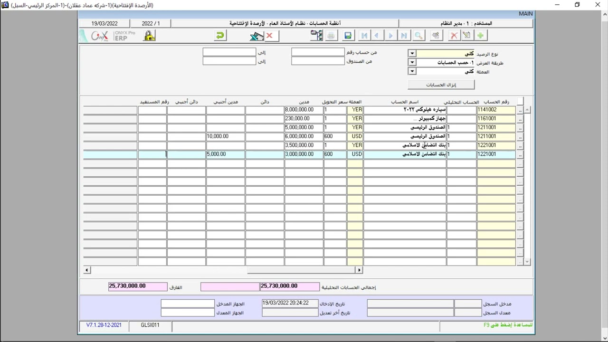Click the padlock lock screen icon
The image size is (608, 342).
point(149,36)
